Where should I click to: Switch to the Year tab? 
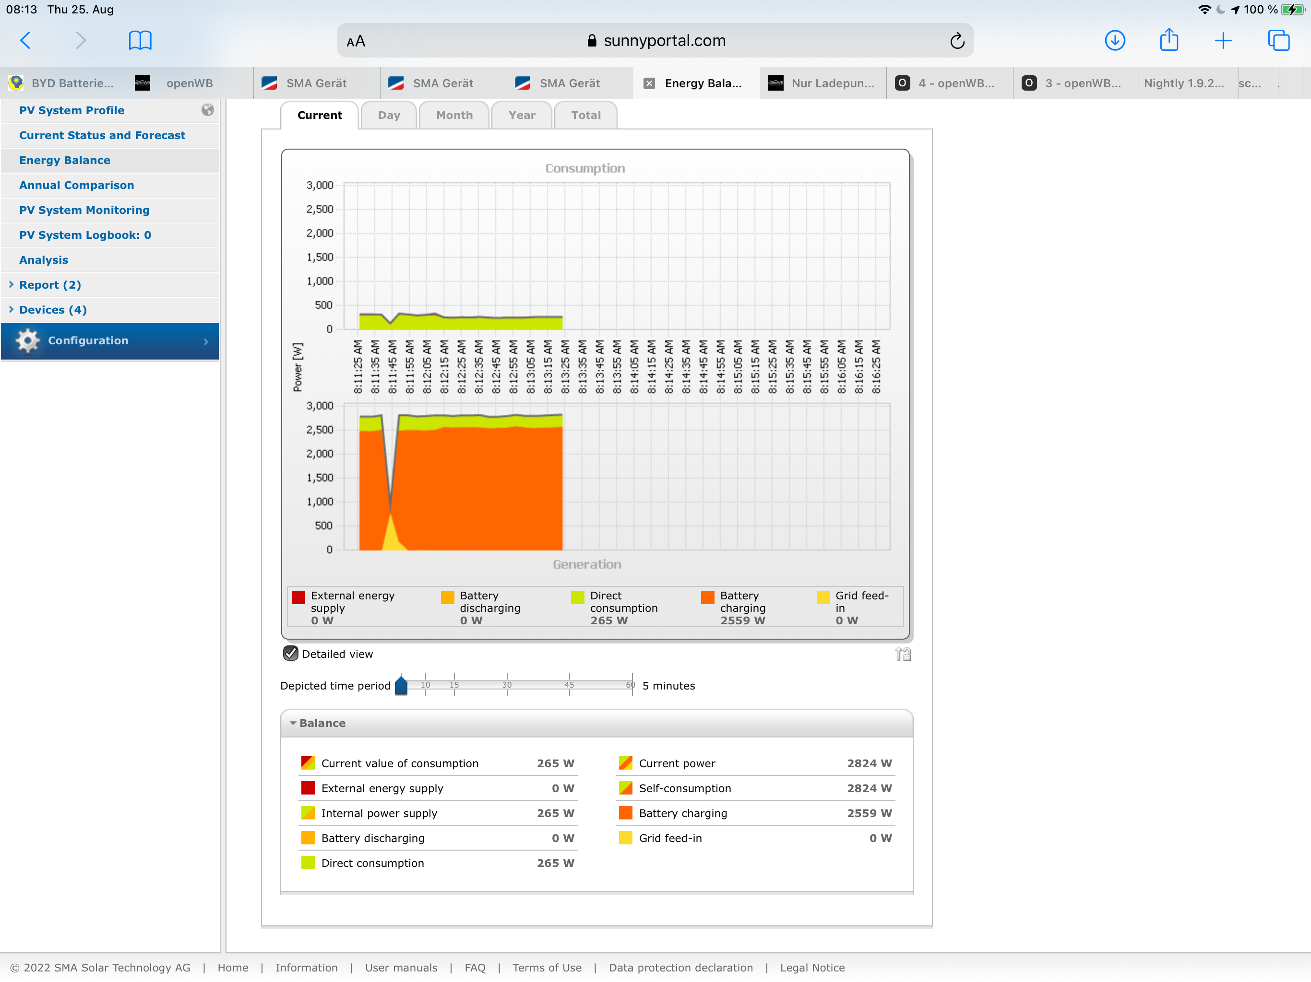coord(522,116)
